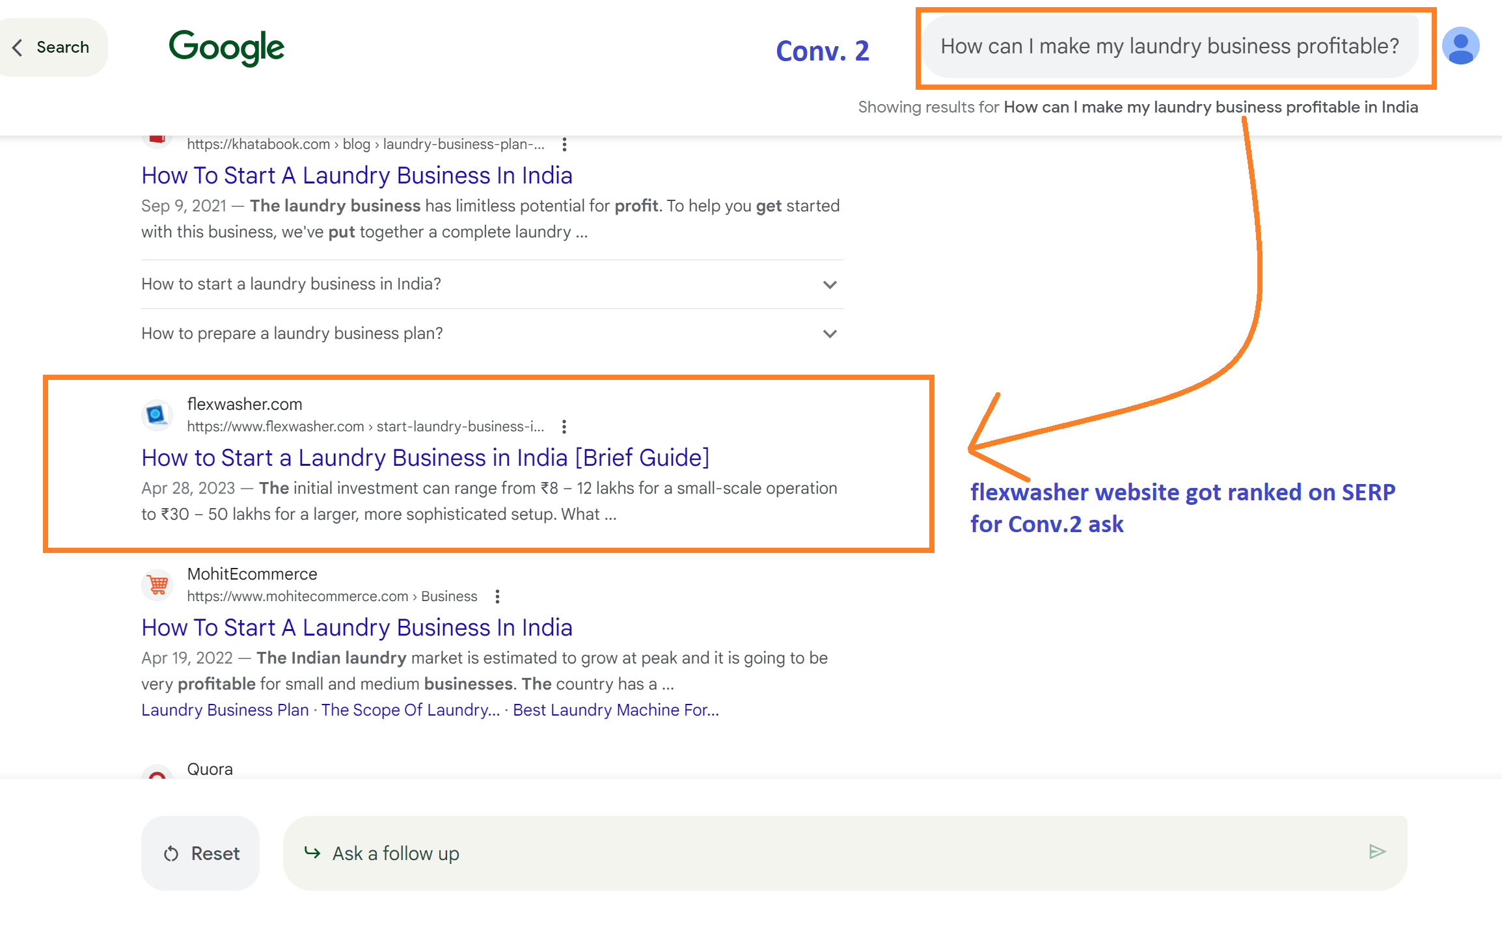Click the Google logo
This screenshot has width=1502, height=942.
[226, 47]
